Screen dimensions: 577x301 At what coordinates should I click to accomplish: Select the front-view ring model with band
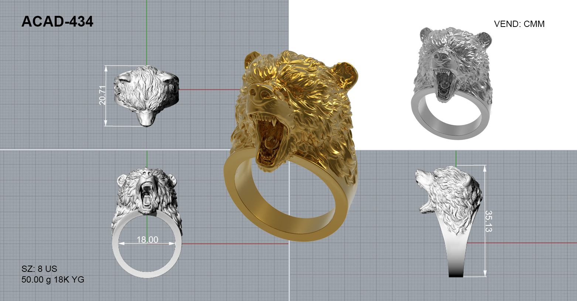coord(147,222)
